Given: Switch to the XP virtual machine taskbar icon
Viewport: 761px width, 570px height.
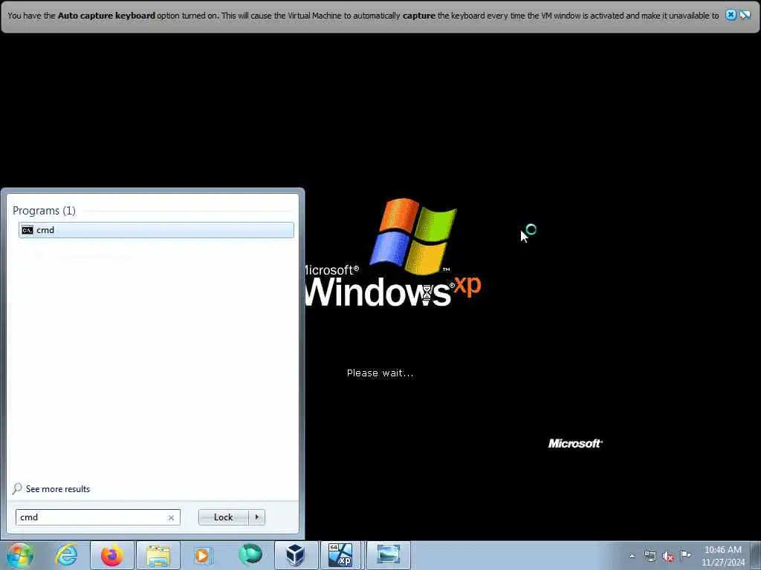Looking at the screenshot, I should (x=340, y=555).
